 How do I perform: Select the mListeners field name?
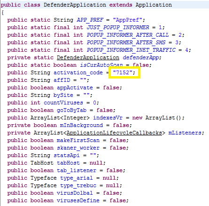point(185,133)
